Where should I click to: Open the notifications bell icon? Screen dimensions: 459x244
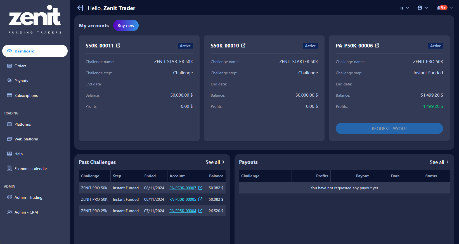coord(439,8)
